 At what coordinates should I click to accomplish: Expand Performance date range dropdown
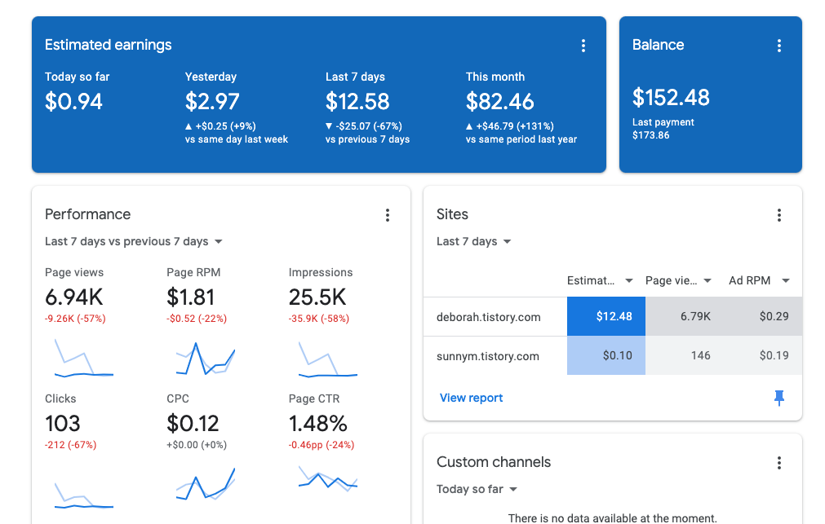134,242
